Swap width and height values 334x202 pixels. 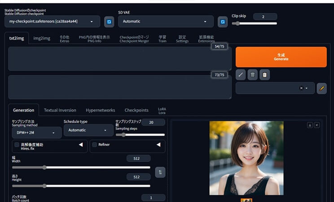click(160, 172)
